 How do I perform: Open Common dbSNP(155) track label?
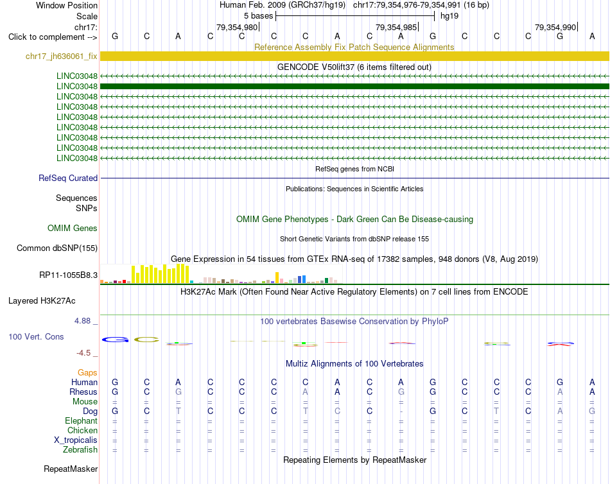click(57, 248)
